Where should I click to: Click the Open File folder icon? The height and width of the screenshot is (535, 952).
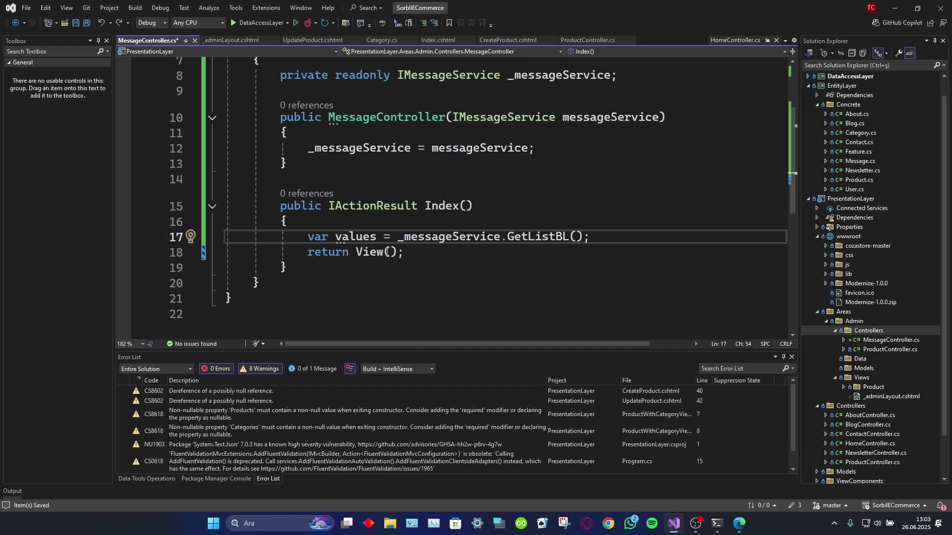pos(64,23)
